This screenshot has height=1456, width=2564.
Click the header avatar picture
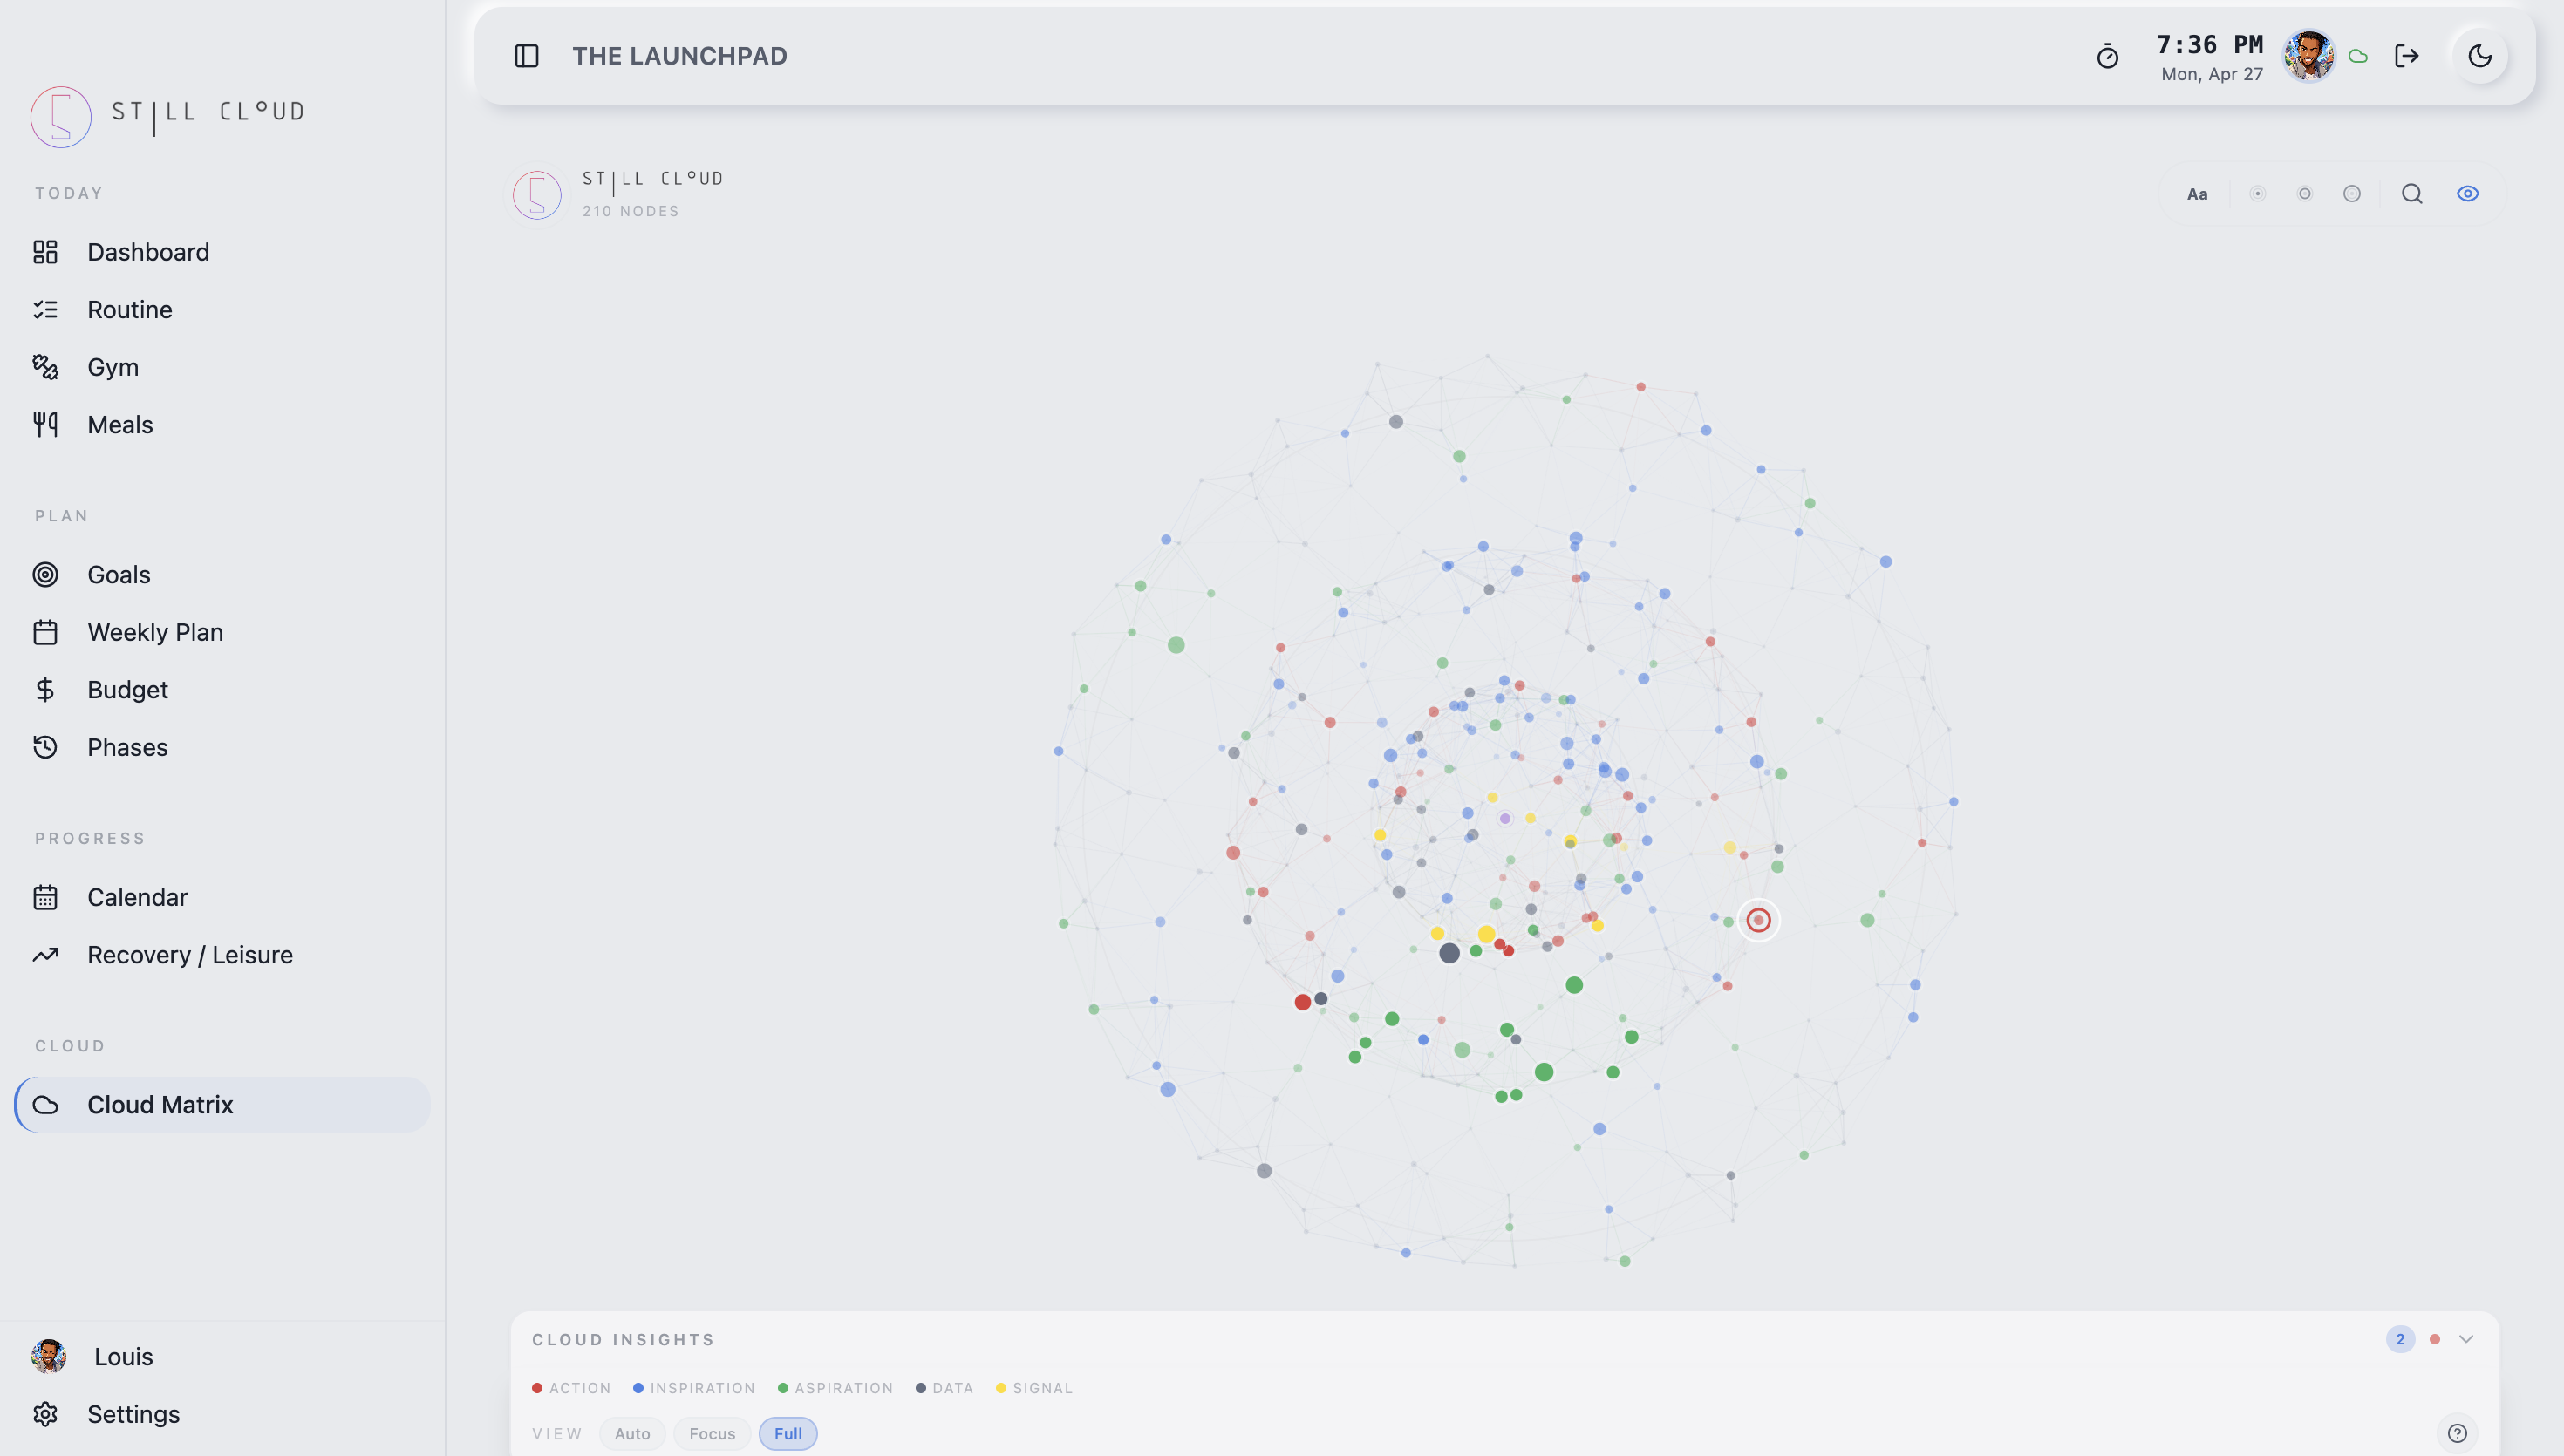tap(2308, 56)
